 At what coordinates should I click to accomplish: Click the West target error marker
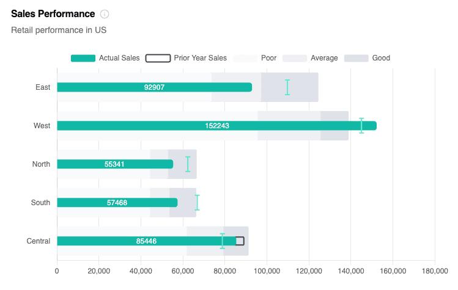coord(361,126)
